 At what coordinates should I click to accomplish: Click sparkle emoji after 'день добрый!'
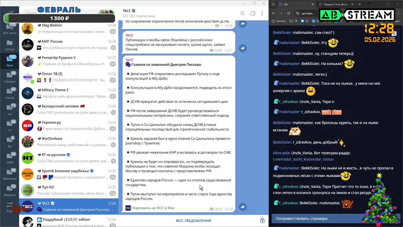342,143
